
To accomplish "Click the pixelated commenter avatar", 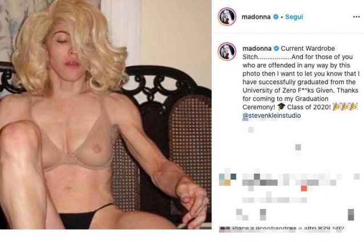I will (x=228, y=179).
